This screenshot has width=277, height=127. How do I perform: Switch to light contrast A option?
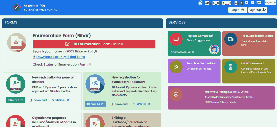236,3
